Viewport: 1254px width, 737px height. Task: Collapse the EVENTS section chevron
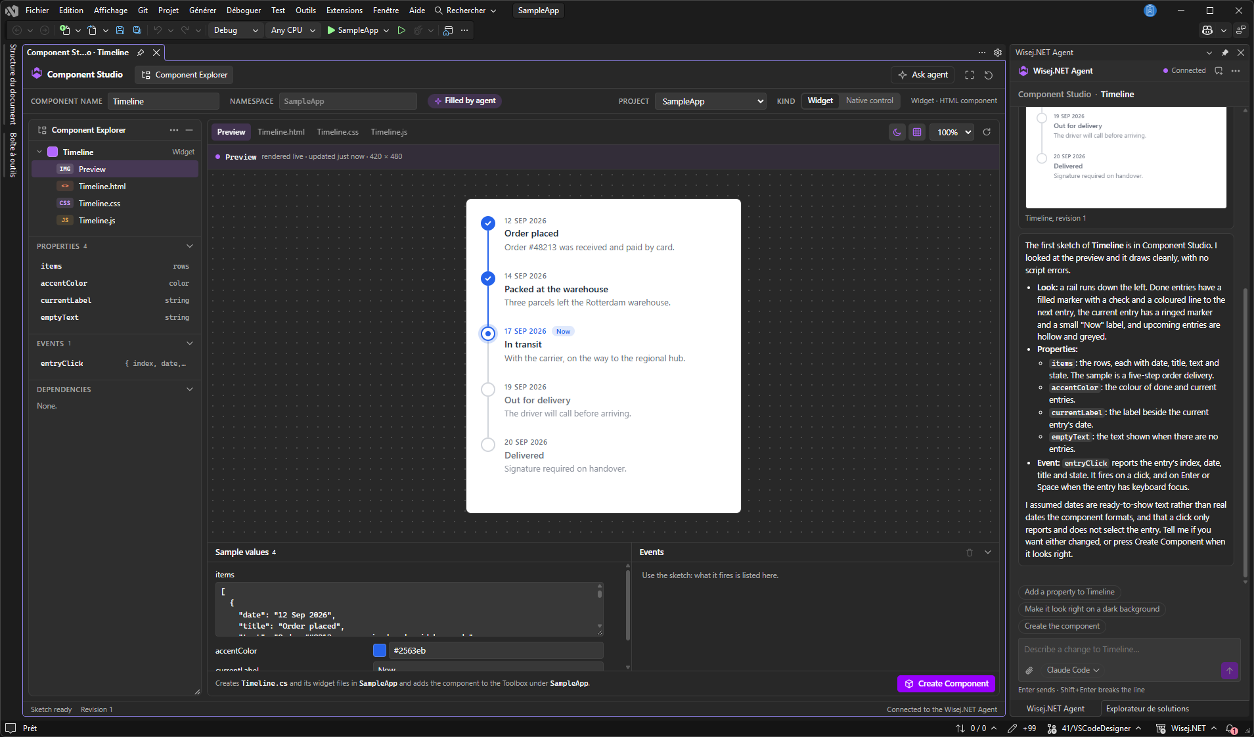tap(190, 344)
